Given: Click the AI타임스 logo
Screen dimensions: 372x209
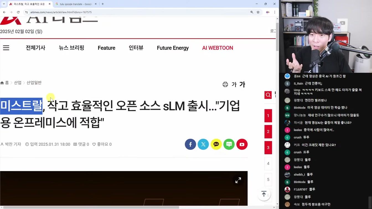Looking at the screenshot, I should pos(49,20).
